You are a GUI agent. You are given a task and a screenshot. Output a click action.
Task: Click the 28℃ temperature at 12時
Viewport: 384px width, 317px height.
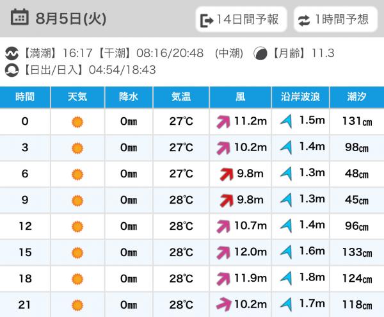(181, 226)
